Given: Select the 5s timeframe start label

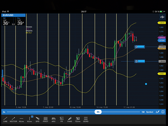Looking at the screenshot, I should [4, 112].
